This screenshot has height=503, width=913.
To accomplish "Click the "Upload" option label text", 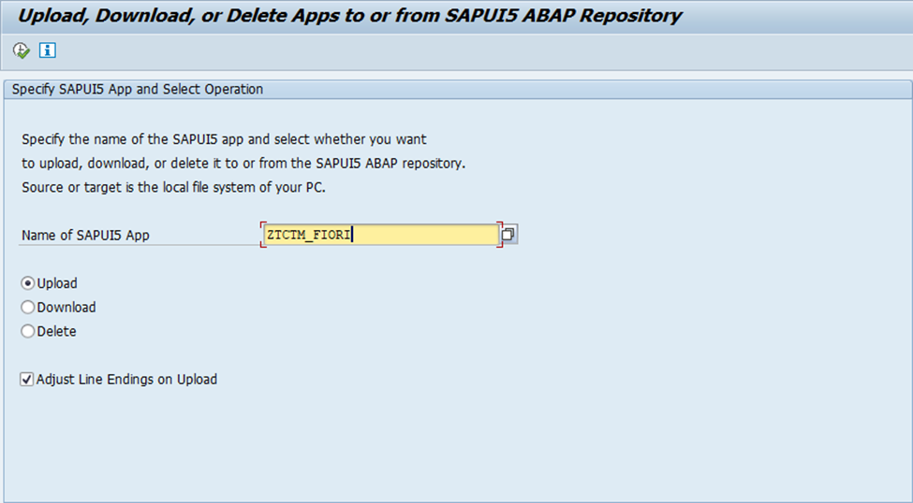I will tap(57, 283).
